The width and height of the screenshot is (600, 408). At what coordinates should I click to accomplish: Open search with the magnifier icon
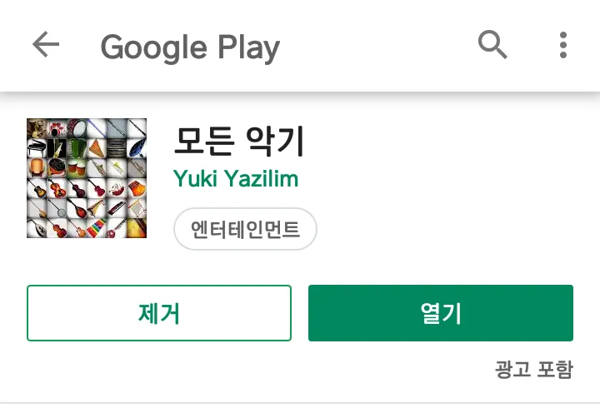(x=492, y=44)
